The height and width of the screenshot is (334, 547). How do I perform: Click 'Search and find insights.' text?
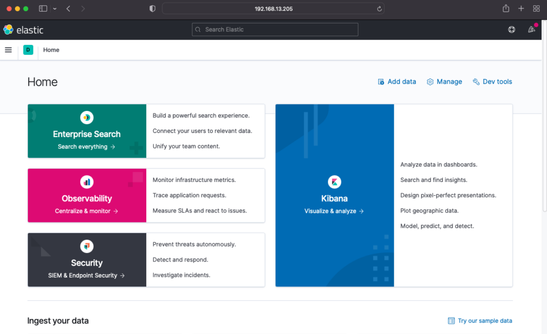[434, 180]
